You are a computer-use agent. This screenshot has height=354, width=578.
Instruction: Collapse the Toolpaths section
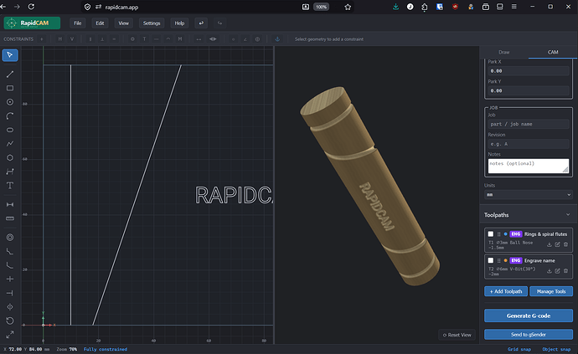pyautogui.click(x=568, y=215)
